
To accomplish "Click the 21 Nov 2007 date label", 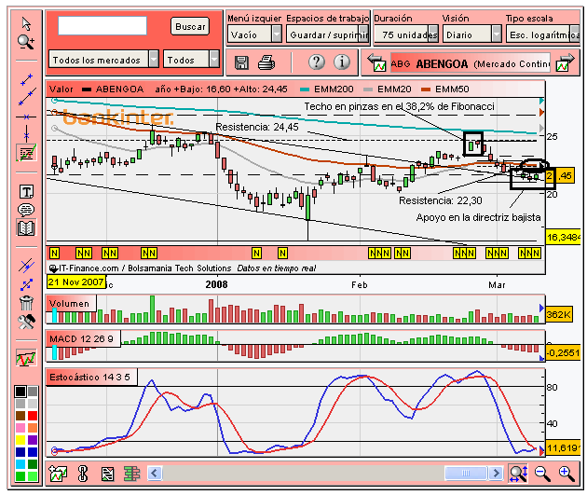I will pos(76,282).
